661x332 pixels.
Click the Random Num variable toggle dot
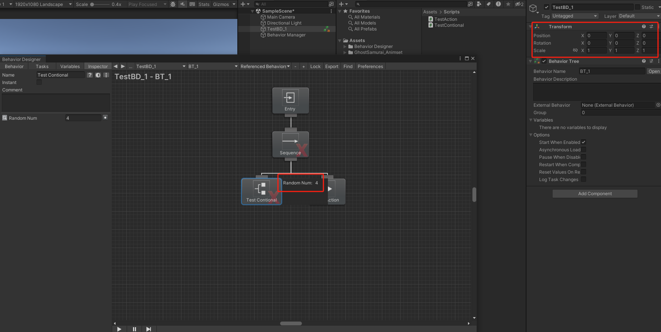pos(105,117)
